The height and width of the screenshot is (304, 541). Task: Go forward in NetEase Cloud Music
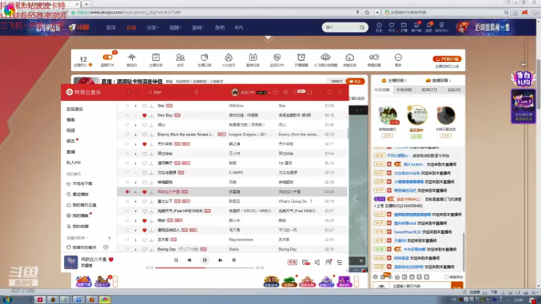click(x=137, y=93)
